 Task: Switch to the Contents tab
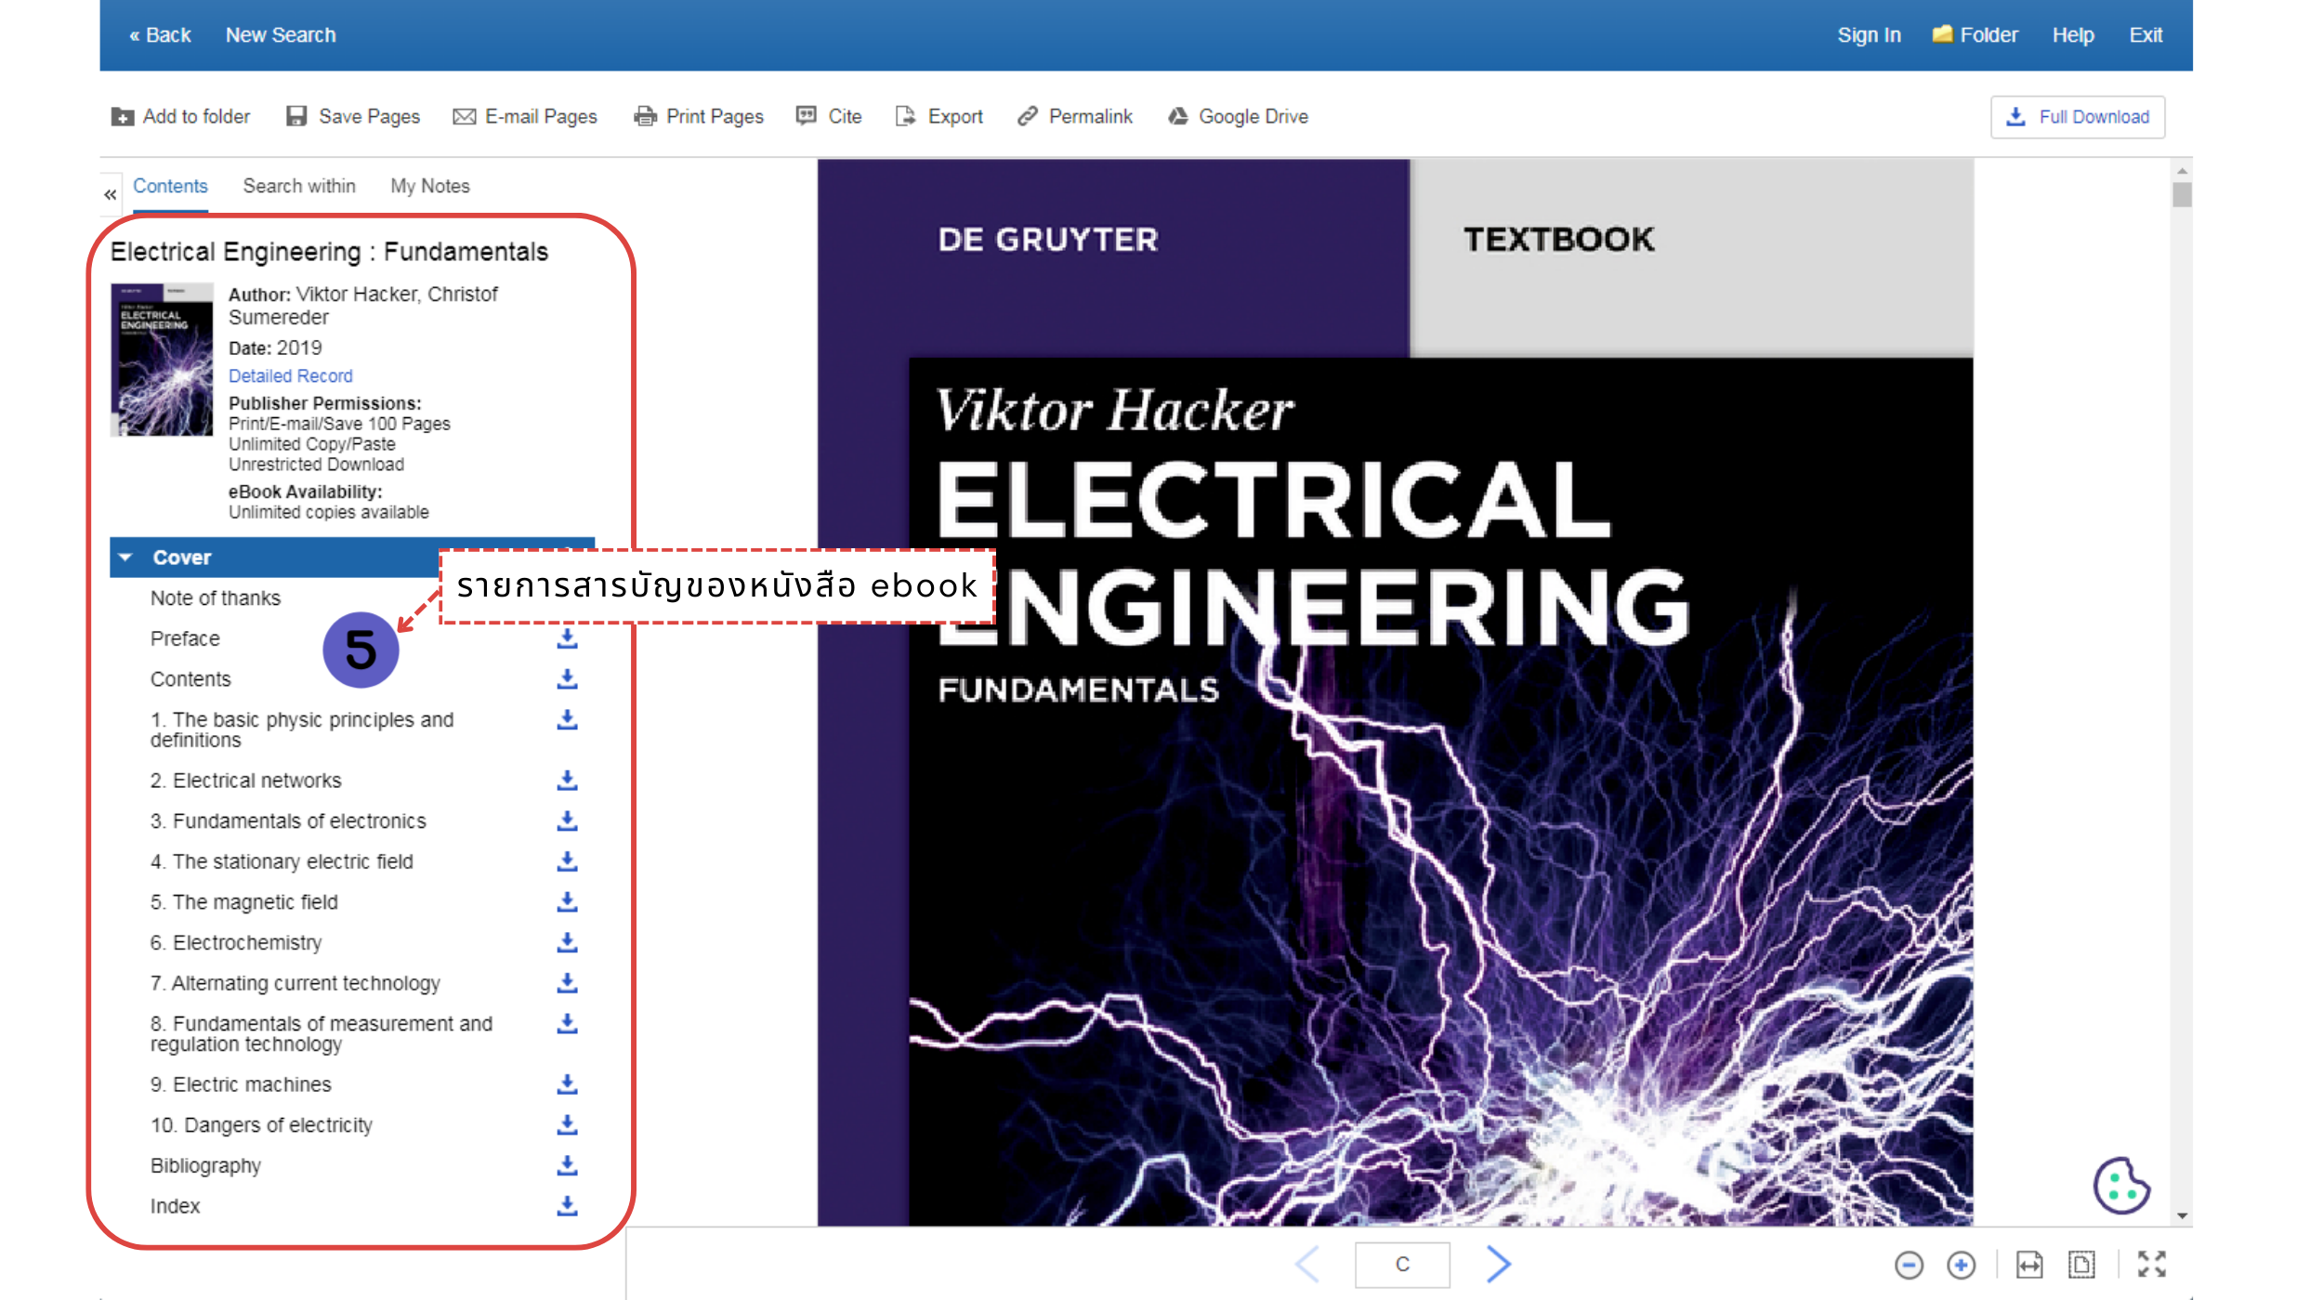click(170, 186)
